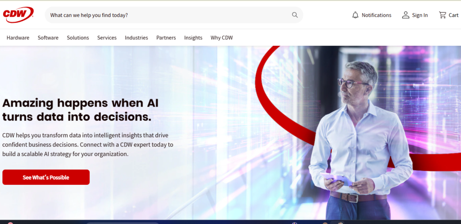
Task: Click the 'Amazing happens when AI' headline
Action: click(80, 103)
